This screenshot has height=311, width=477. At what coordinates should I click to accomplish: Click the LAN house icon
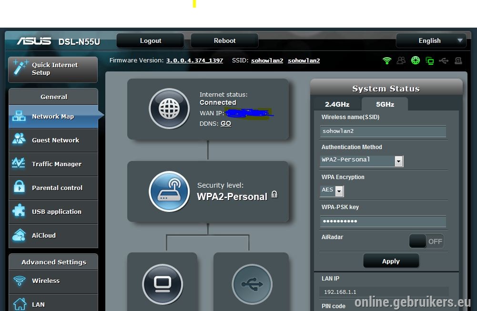[x=20, y=304]
